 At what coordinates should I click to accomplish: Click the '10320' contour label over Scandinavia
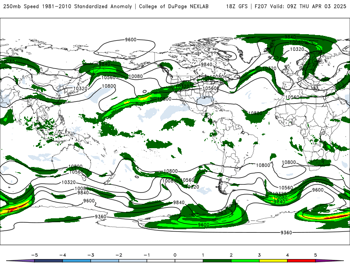[x=297, y=49]
